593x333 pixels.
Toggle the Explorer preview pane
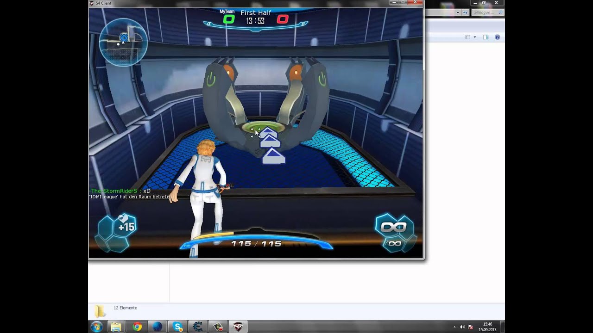coord(486,37)
